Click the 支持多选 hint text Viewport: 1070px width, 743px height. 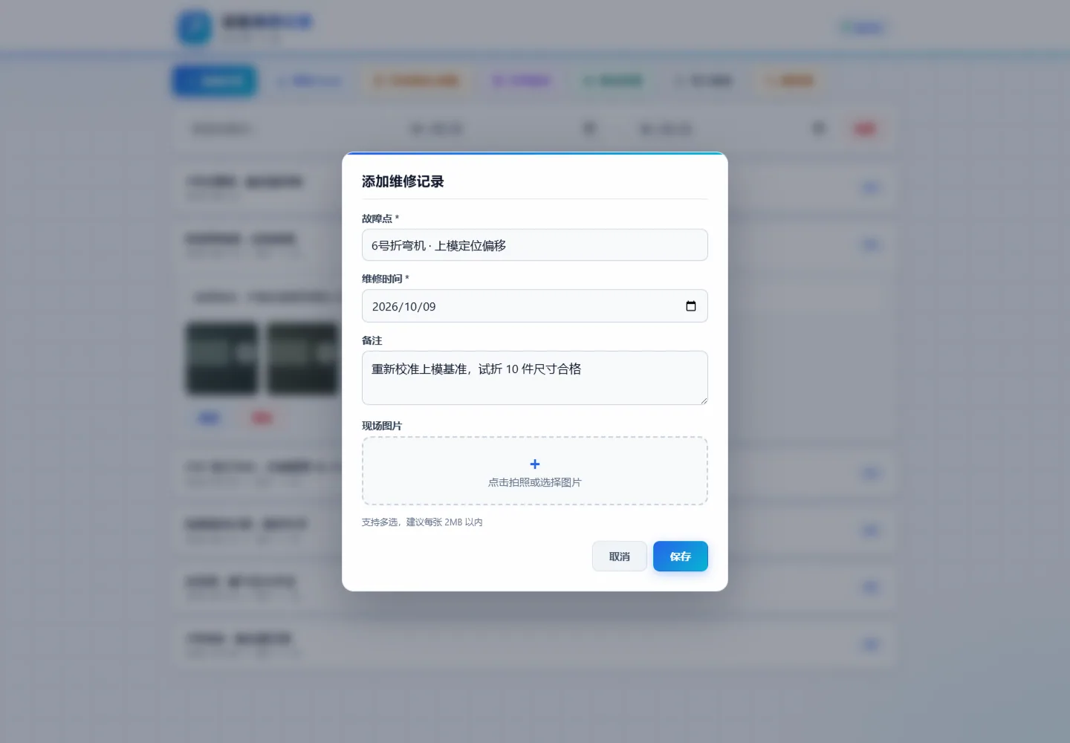tap(422, 522)
